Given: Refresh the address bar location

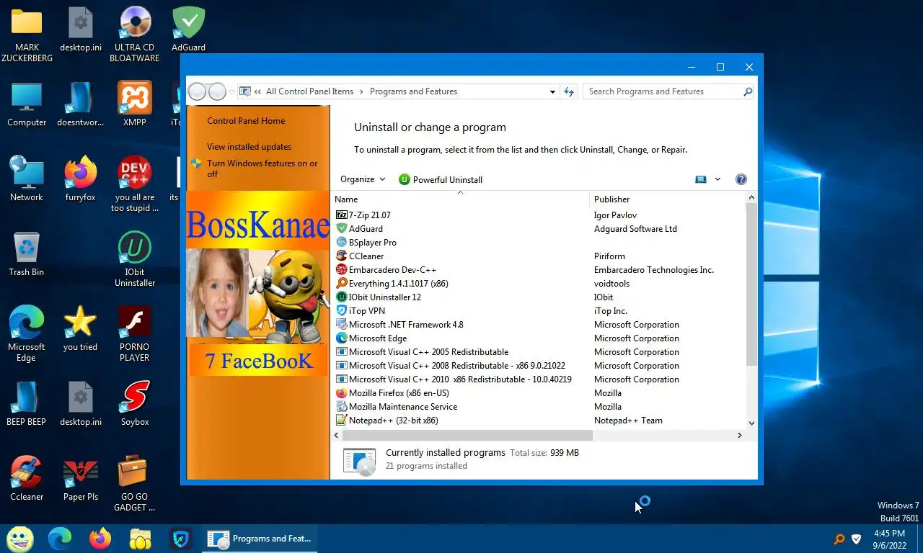Looking at the screenshot, I should [569, 91].
